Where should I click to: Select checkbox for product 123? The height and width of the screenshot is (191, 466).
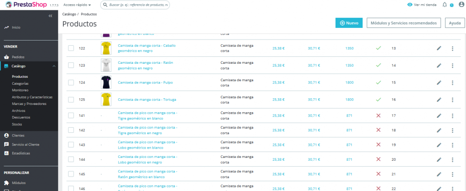(x=71, y=65)
